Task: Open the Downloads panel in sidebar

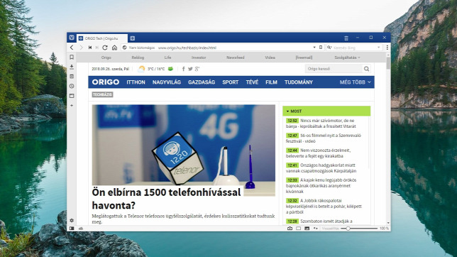Action: coord(72,67)
